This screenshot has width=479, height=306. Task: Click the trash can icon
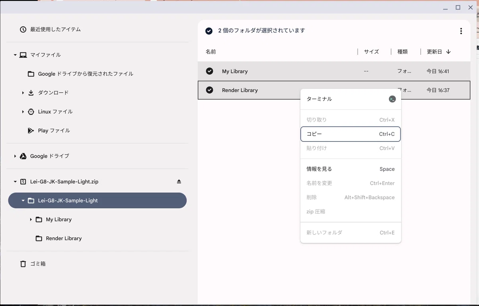23,264
